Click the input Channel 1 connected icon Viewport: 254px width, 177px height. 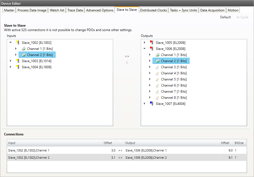24,49
